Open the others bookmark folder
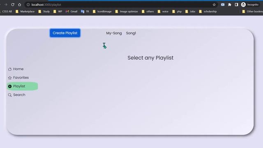 click(148, 12)
